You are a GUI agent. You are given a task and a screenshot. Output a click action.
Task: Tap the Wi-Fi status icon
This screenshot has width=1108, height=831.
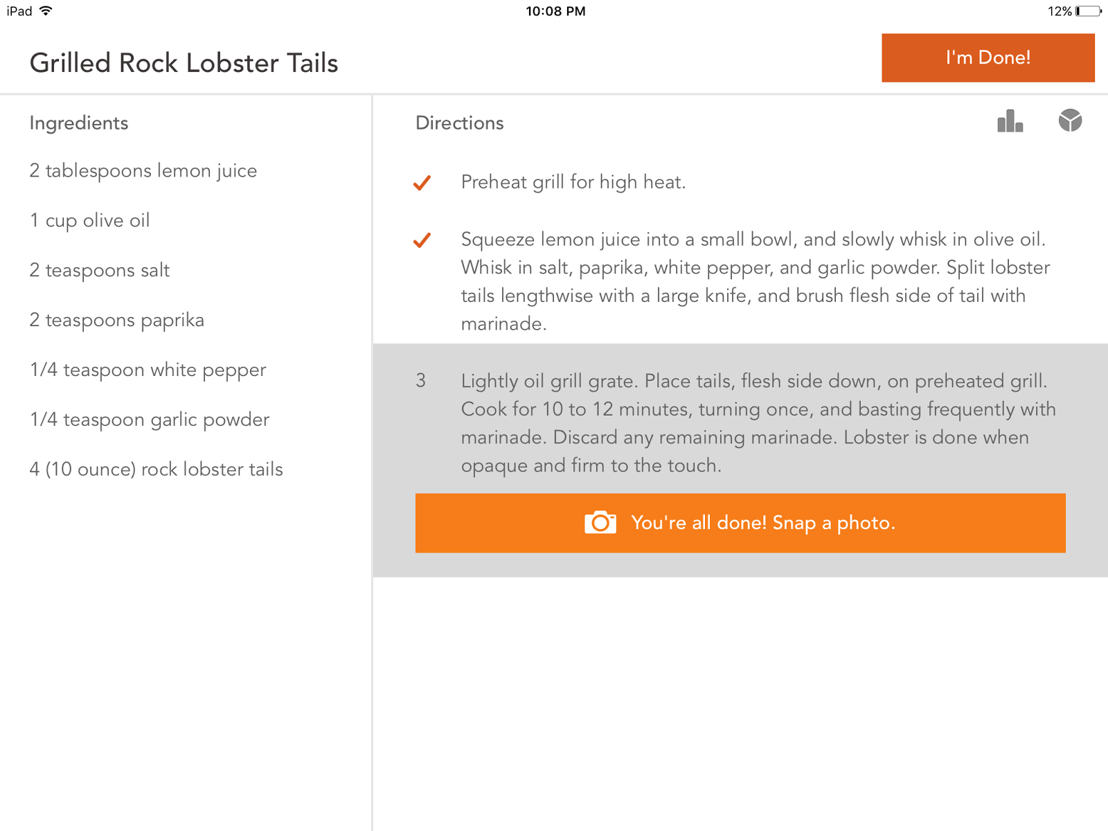46,11
